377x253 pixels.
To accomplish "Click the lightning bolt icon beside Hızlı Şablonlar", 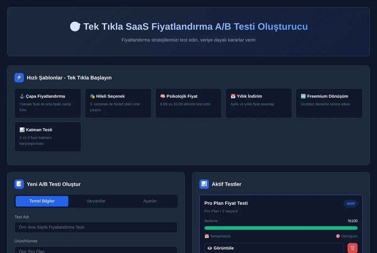I will pos(19,78).
